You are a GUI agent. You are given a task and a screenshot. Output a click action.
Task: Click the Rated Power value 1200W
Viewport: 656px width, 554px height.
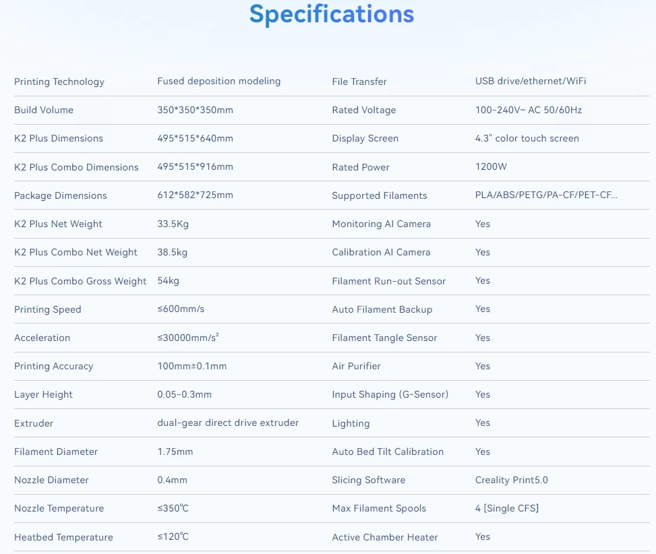pyautogui.click(x=491, y=167)
